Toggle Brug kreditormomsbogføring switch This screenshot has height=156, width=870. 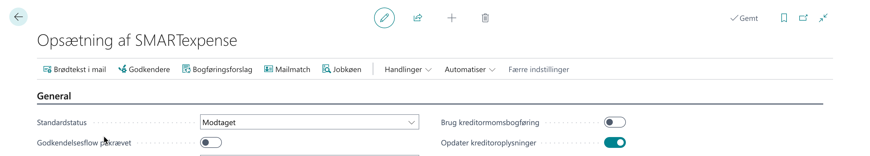click(615, 122)
